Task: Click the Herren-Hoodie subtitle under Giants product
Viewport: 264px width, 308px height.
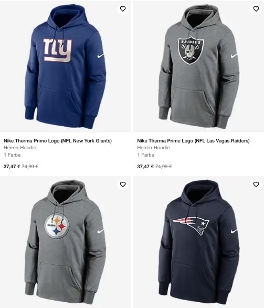Action: point(20,148)
